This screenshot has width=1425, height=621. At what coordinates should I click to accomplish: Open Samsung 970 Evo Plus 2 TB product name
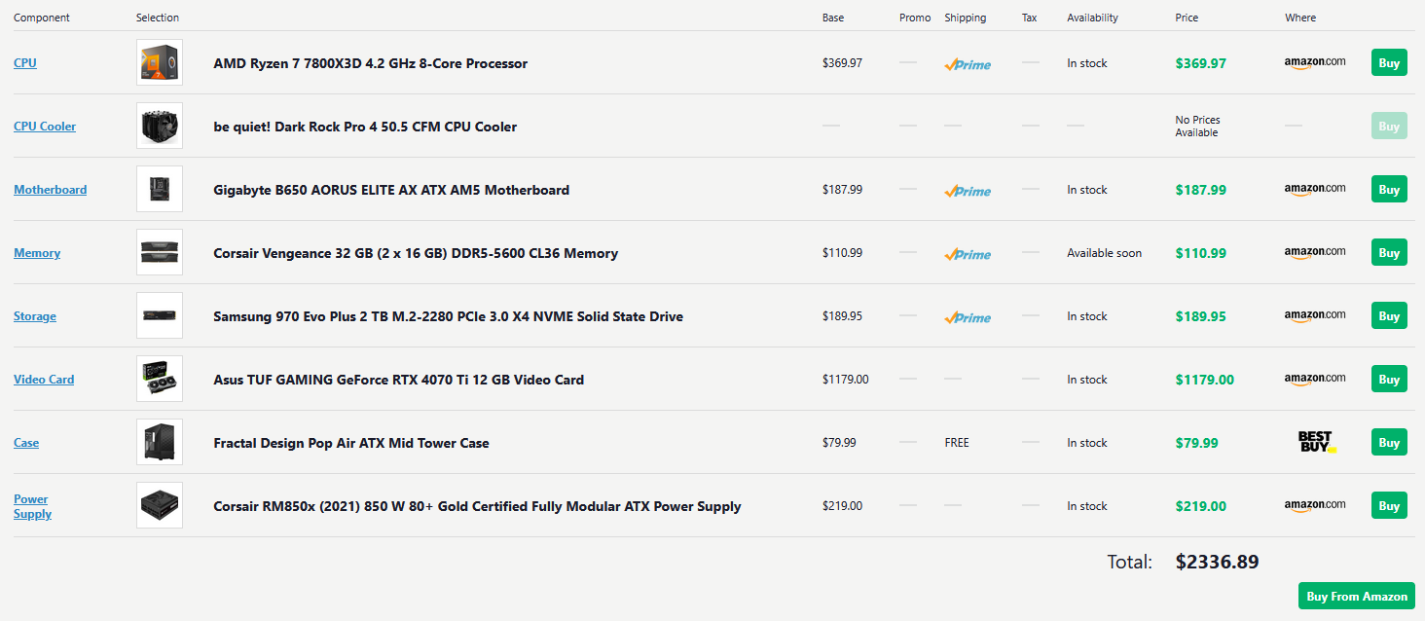pos(449,316)
